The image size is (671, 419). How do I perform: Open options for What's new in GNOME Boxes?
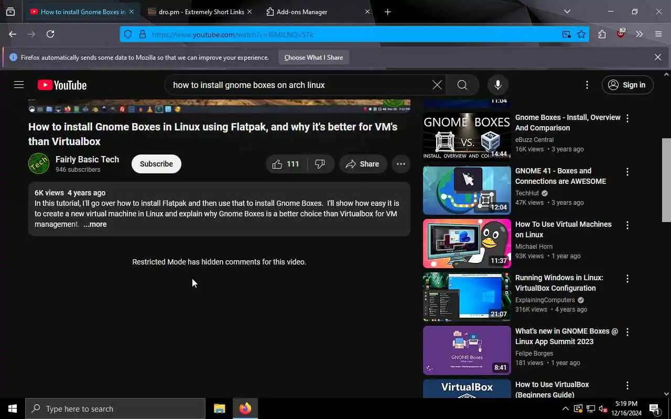[x=627, y=332]
